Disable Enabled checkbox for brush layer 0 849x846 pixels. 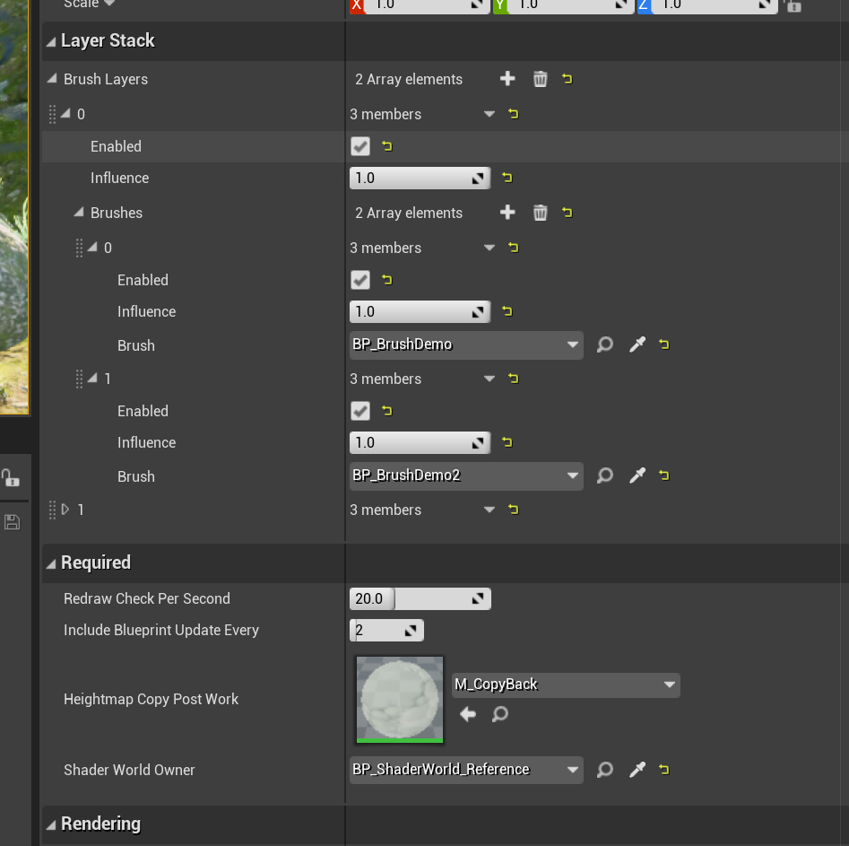pyautogui.click(x=360, y=146)
